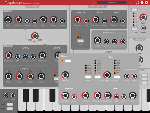Click the Click/Noise Mix knob
Image resolution: width=150 pixels, height=113 pixels.
[x=35, y=36]
